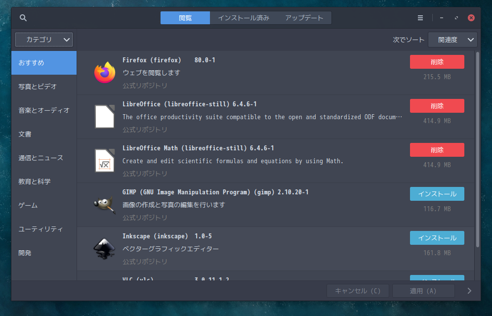The height and width of the screenshot is (316, 492).
Task: Open the 関連度 sort dropdown
Action: click(x=452, y=40)
